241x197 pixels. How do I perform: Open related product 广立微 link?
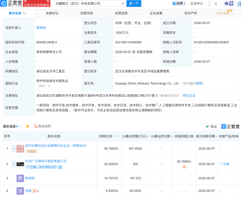(x=224, y=164)
